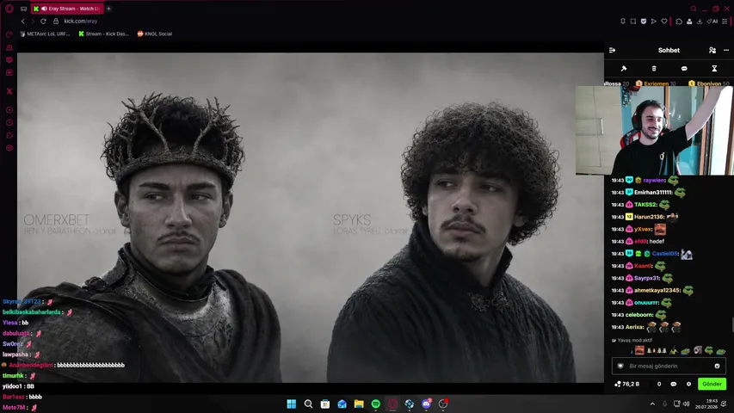Image resolution: width=734 pixels, height=413 pixels.
Task: Click the bookmark heart icon in toolbar
Action: point(663,21)
